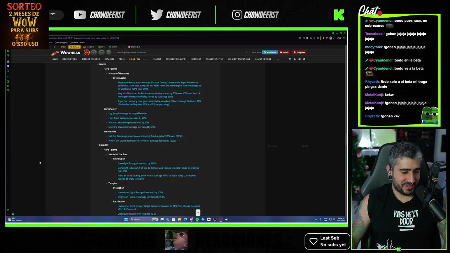Click 'Hammer of Light damage increased by 100%'
450x253 pixels.
[x=141, y=193]
